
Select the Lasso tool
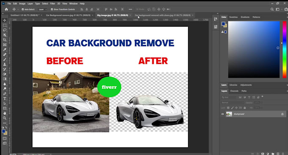click(x=5, y=30)
